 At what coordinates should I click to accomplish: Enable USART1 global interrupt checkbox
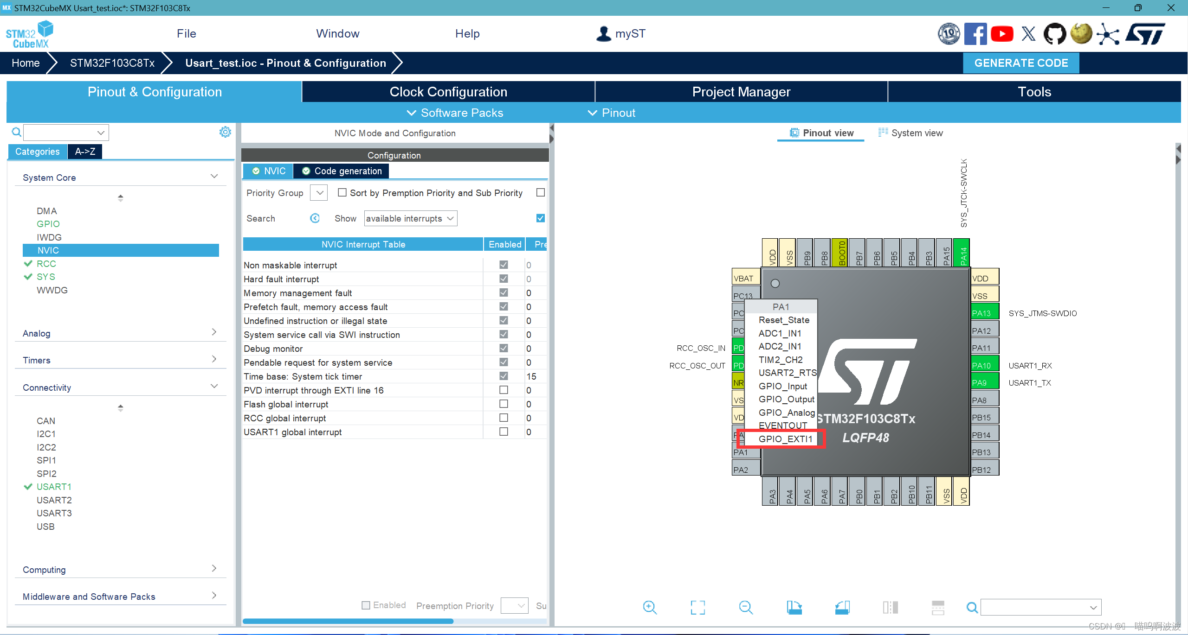click(504, 432)
